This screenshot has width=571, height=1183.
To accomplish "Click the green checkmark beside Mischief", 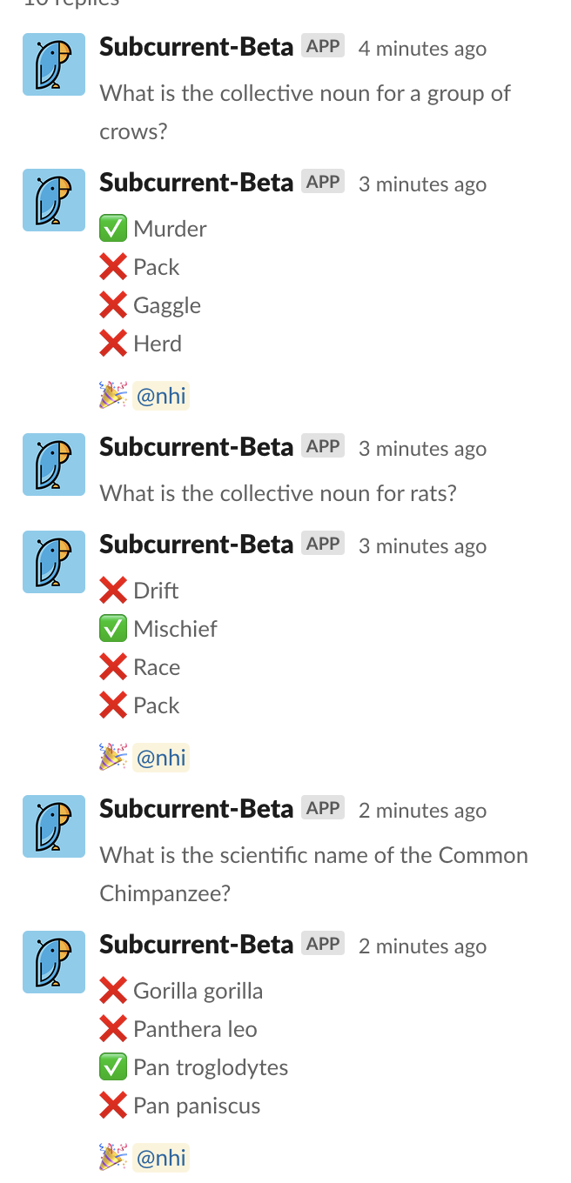I will (x=113, y=629).
